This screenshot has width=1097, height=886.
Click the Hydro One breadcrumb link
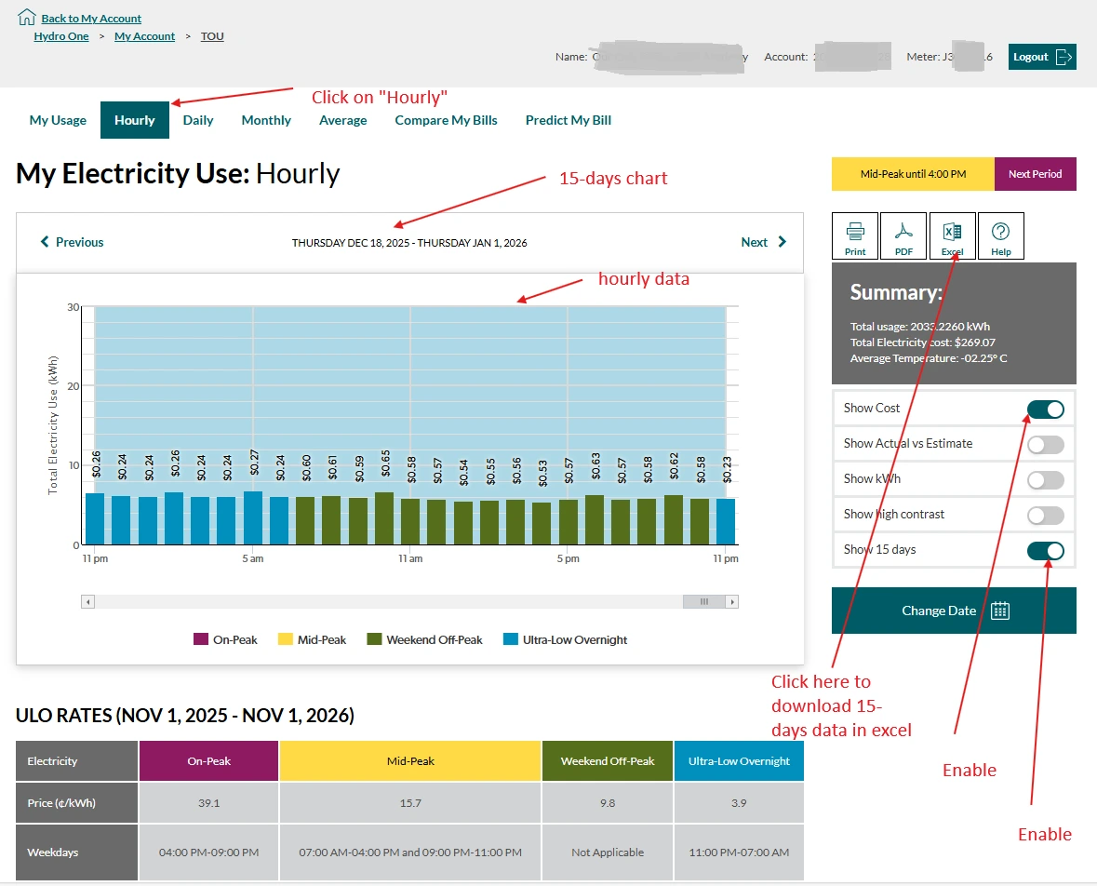[x=61, y=36]
